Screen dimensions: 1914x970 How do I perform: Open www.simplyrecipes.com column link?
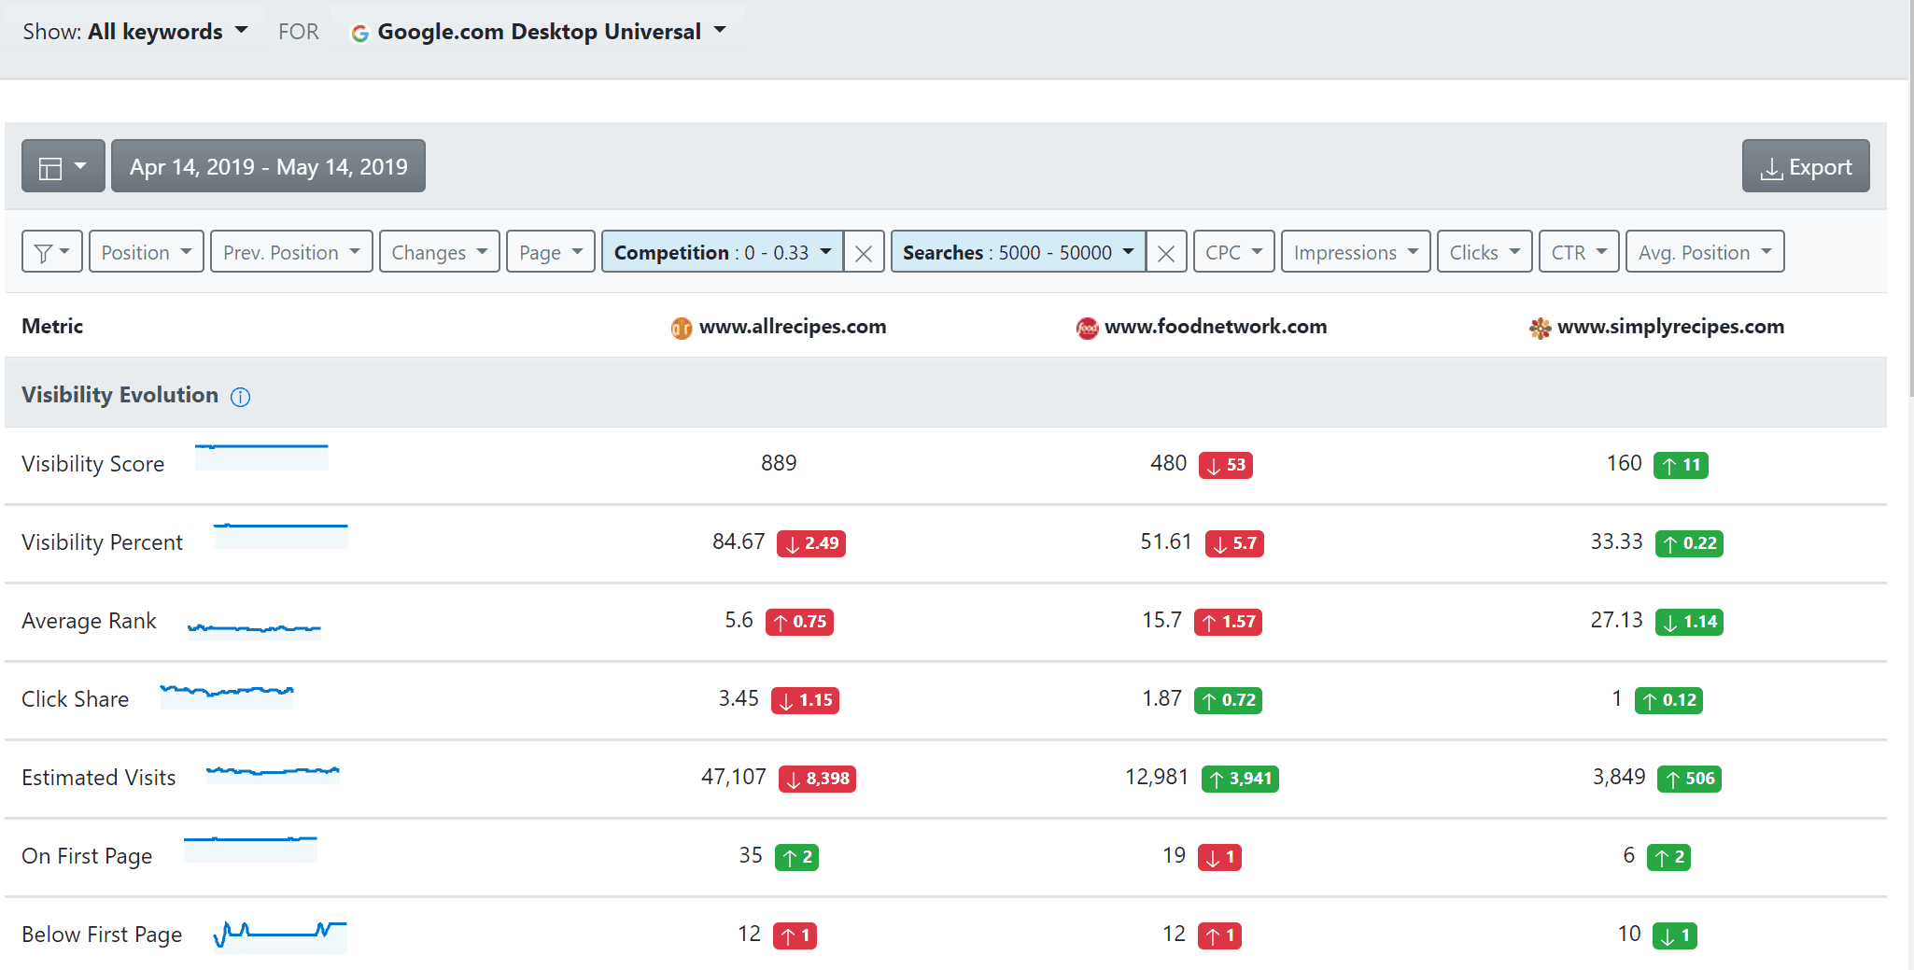[1670, 327]
